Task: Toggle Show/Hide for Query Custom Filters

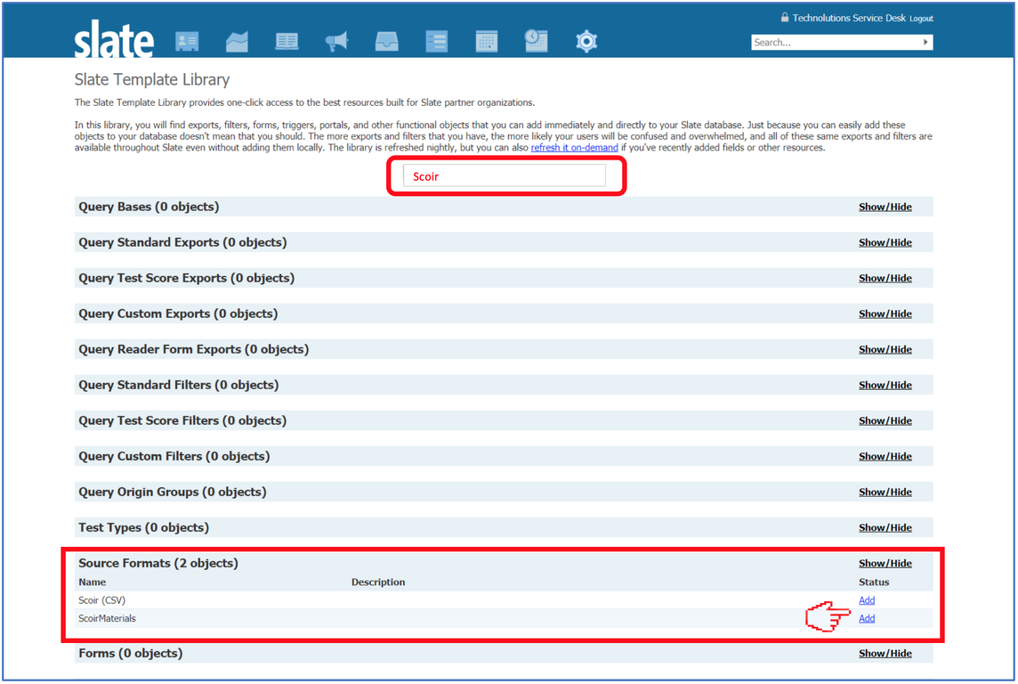Action: pos(885,457)
